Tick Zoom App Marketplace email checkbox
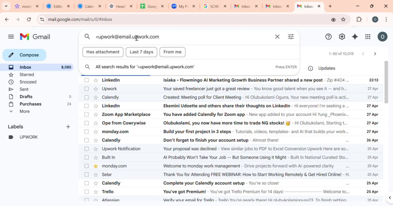 tap(86, 115)
